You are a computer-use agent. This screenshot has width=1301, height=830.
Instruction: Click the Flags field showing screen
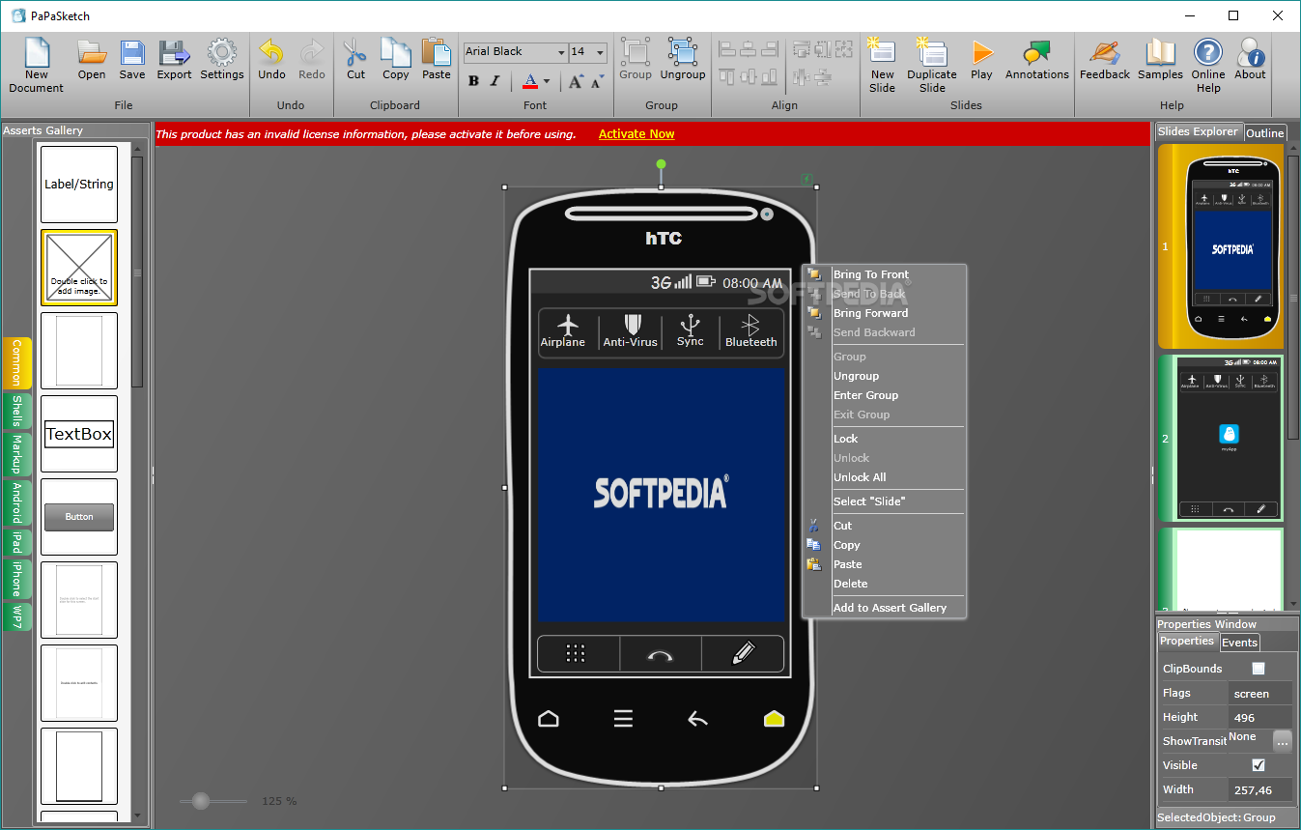tap(1260, 693)
